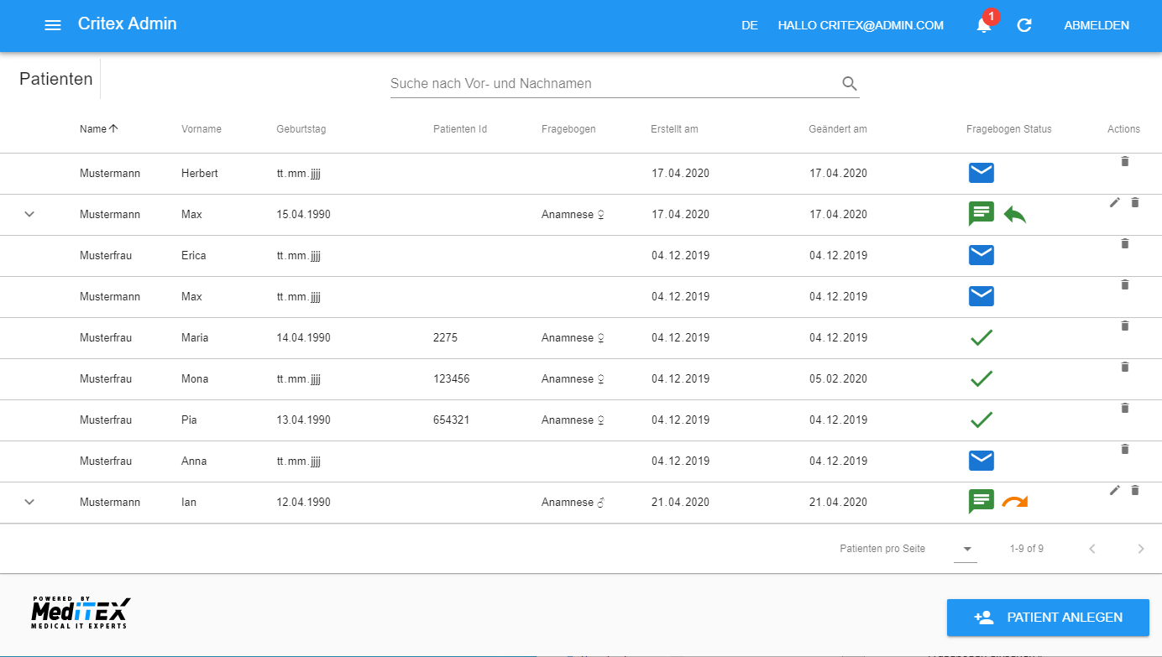Screen dimensions: 1162x657
Task: Open the hamburger navigation menu
Action: coord(53,25)
